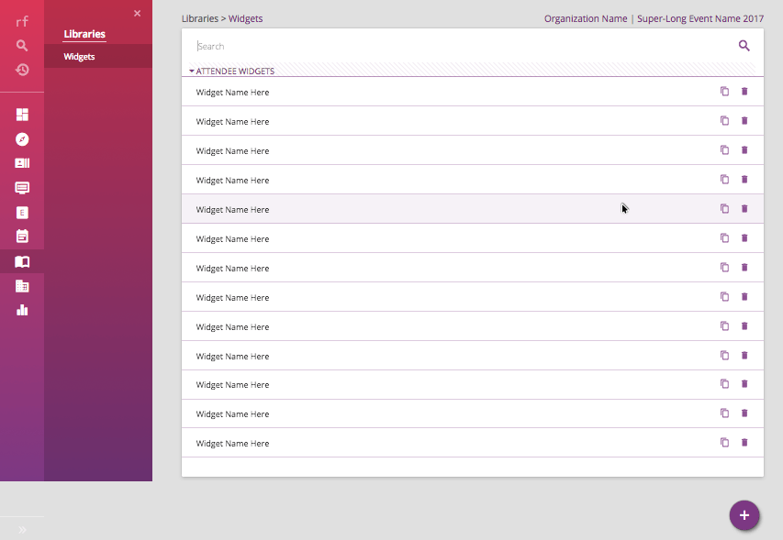Delete the first widget in the list

[x=744, y=92]
